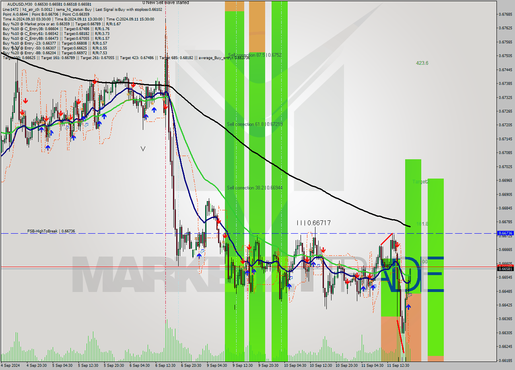
Task: Click the 0.67685 price axis label
Action: [x=505, y=14]
